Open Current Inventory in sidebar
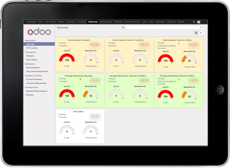230x168 pixels. tap(34, 79)
